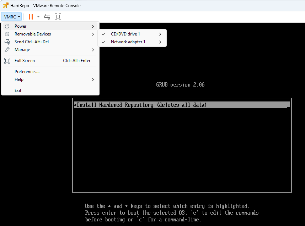Open Preferences from the VMRC menu

coord(27,71)
